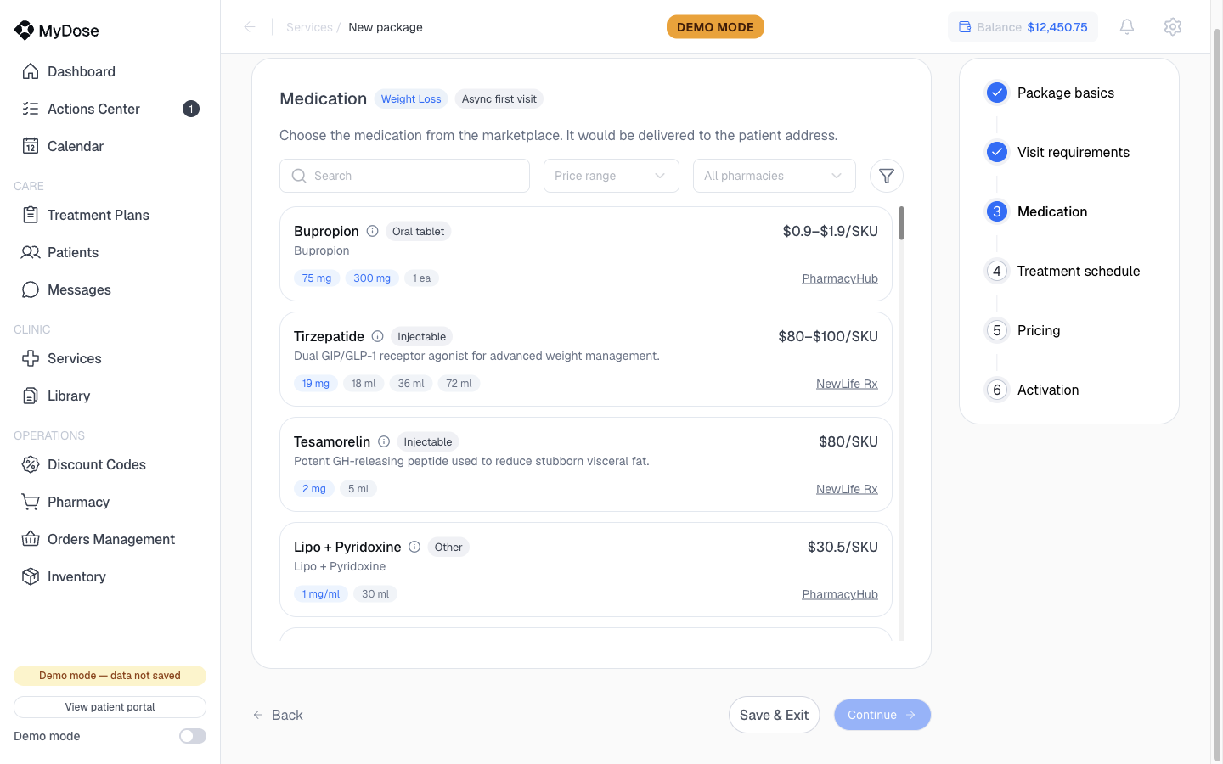The width and height of the screenshot is (1223, 764).
Task: Click the Services breadcrumb link
Action: tap(309, 27)
